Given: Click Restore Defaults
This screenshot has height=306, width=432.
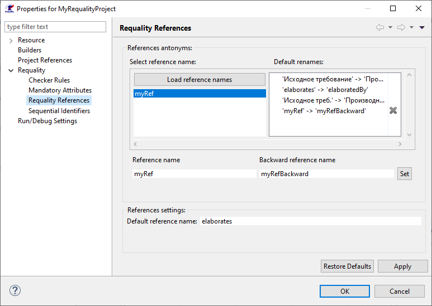Looking at the screenshot, I should click(x=347, y=266).
